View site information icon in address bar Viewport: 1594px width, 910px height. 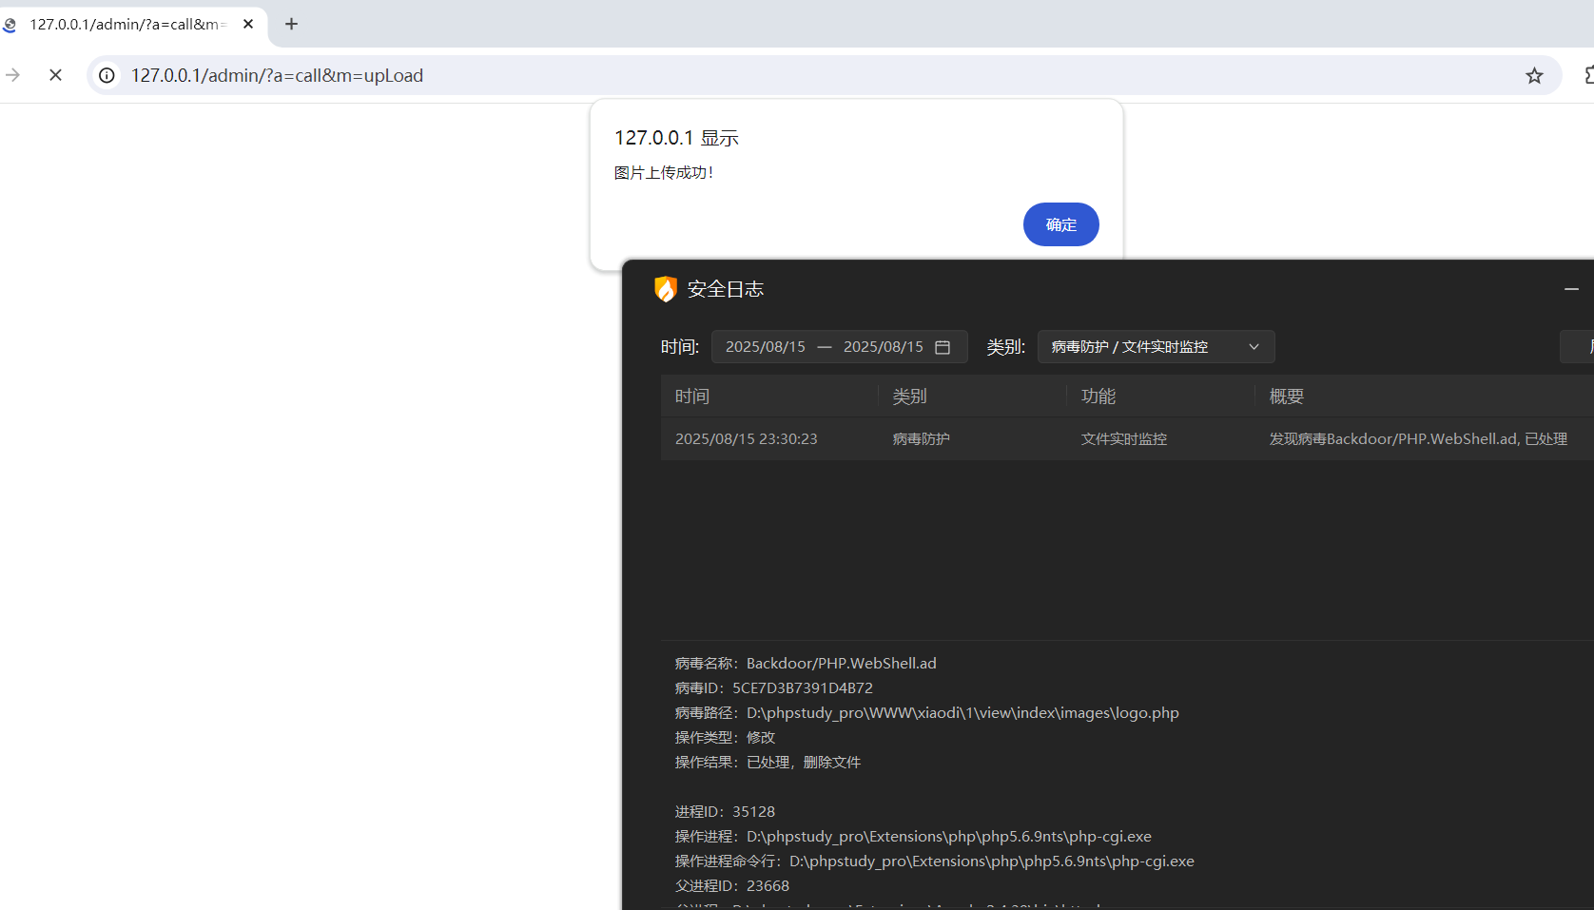[x=107, y=75]
